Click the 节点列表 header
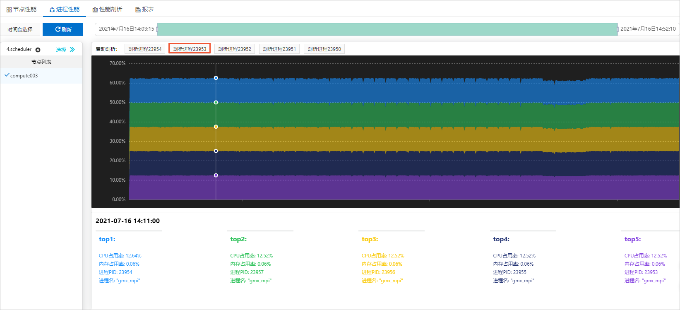The image size is (680, 310). point(41,62)
